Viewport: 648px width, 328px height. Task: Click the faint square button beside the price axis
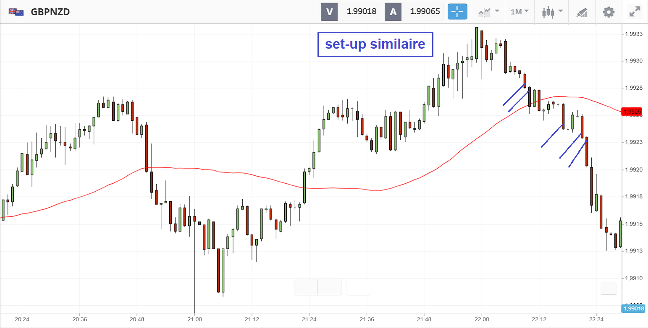[x=609, y=288]
